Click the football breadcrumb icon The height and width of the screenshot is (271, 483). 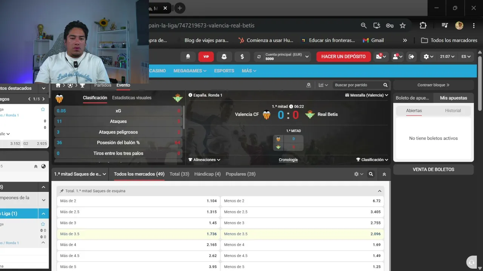pyautogui.click(x=70, y=85)
